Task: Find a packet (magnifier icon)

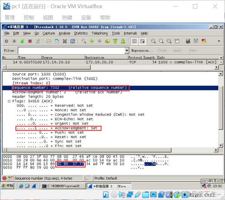Action: click(84, 41)
